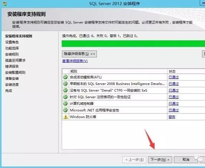Screen dimensions: 205x168
Task: Click green check icon for SQL Server 2008 Business Intelligence row
Action: [65, 83]
